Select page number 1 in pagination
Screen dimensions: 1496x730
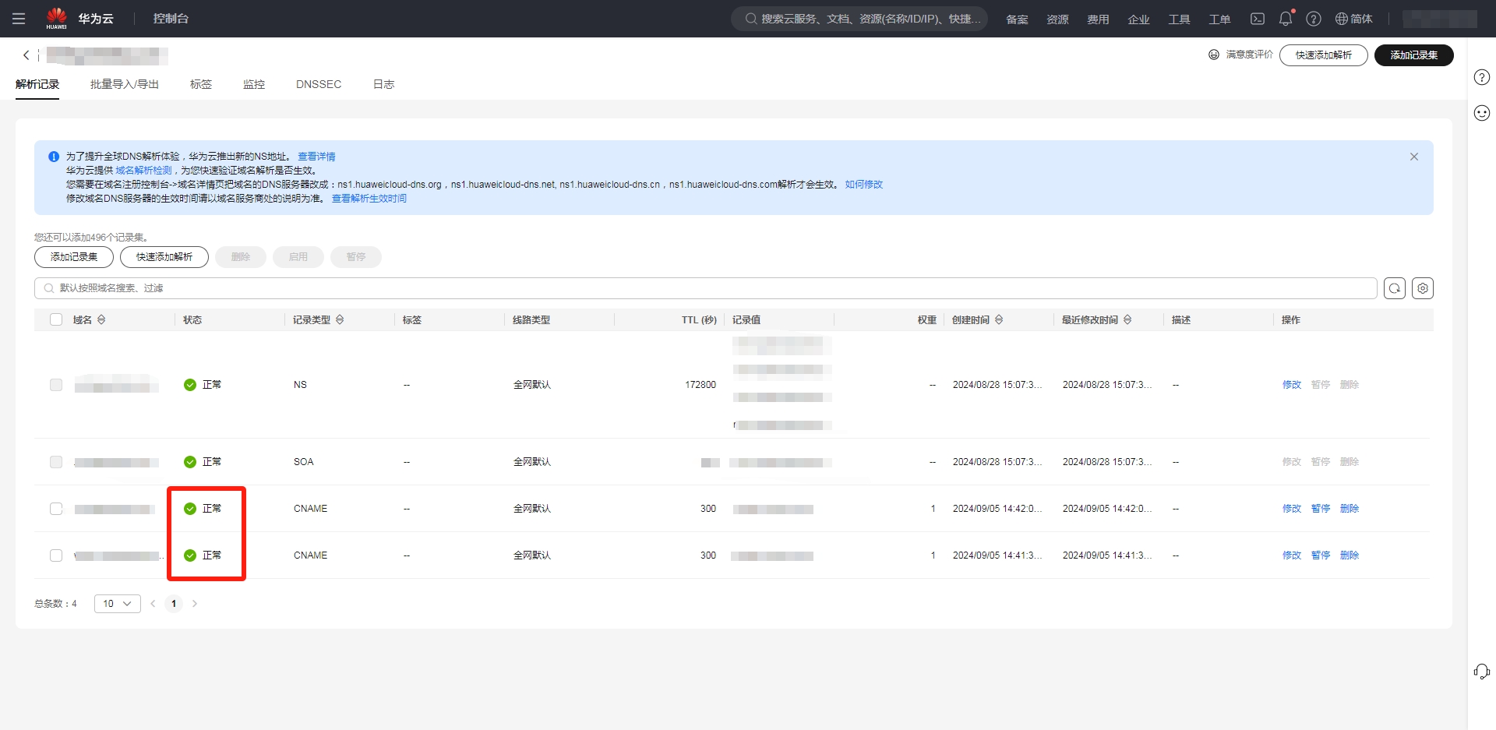(x=174, y=604)
